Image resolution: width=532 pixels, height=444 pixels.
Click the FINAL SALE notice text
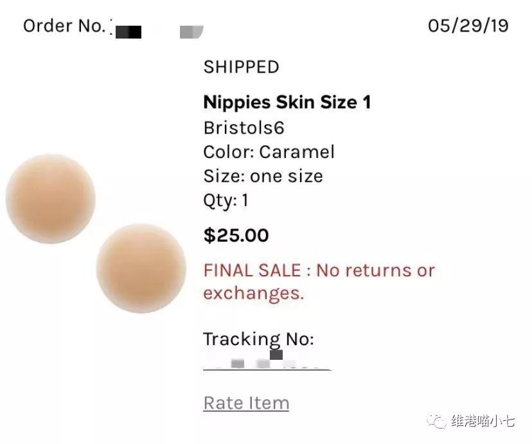[319, 281]
